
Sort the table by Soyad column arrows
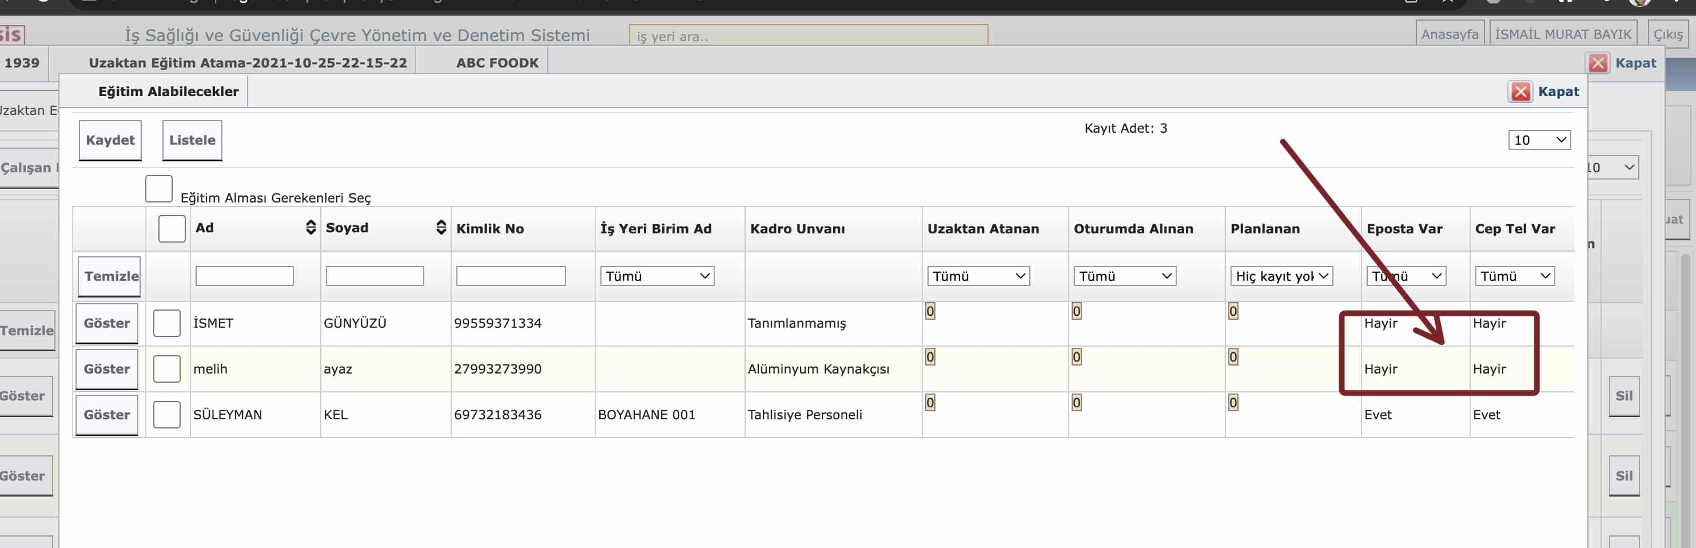click(x=441, y=228)
